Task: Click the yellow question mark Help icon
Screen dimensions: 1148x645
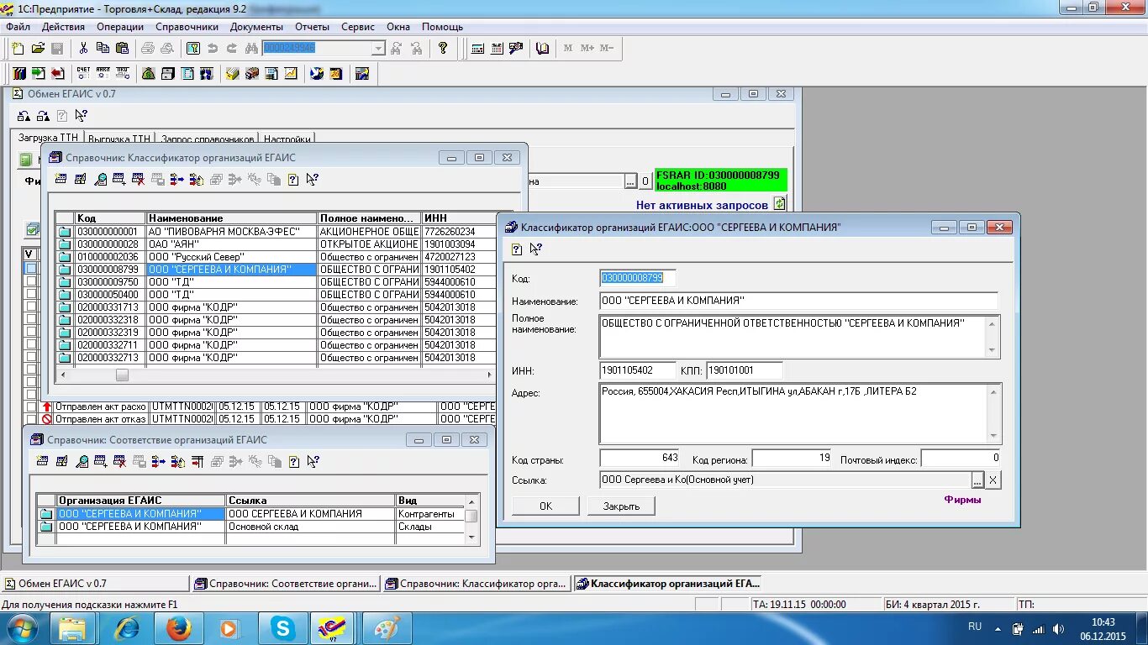Action: click(443, 49)
